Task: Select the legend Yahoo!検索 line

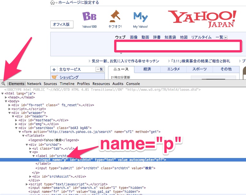Action: (x=54, y=140)
